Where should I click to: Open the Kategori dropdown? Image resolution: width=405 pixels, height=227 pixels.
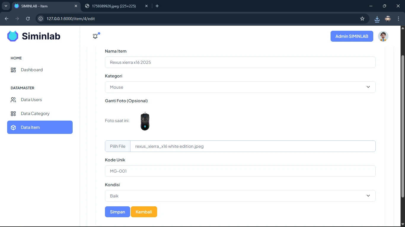pyautogui.click(x=240, y=87)
